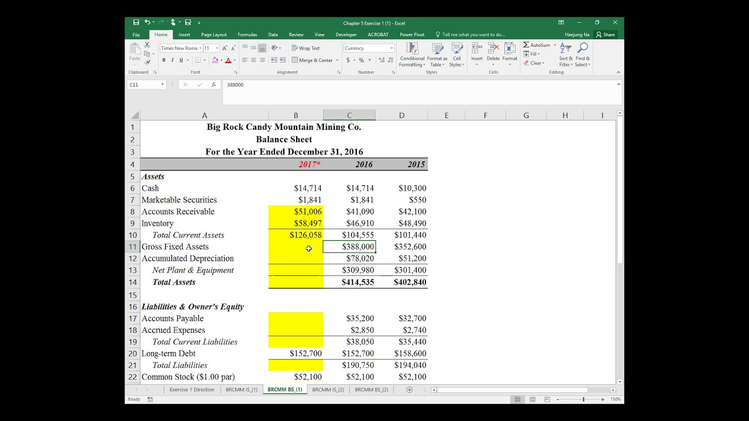Click the fill color swatch bucket

point(215,60)
